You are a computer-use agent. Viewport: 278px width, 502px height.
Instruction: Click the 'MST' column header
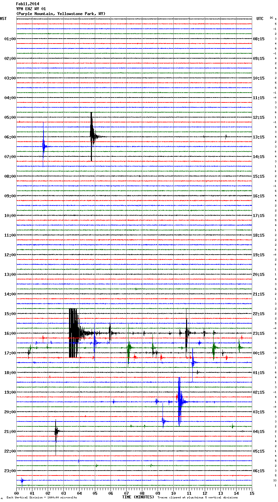coord(3,19)
